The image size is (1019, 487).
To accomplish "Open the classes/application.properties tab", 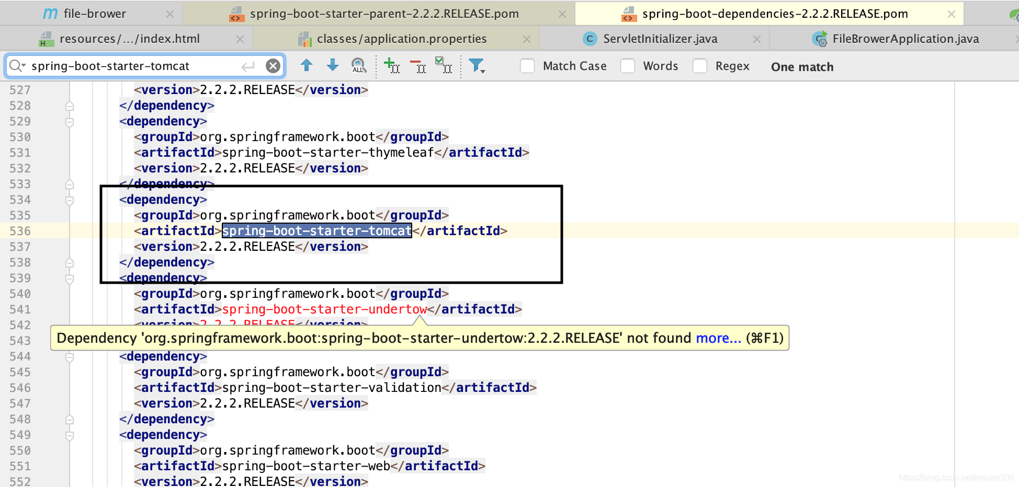I will click(x=402, y=39).
